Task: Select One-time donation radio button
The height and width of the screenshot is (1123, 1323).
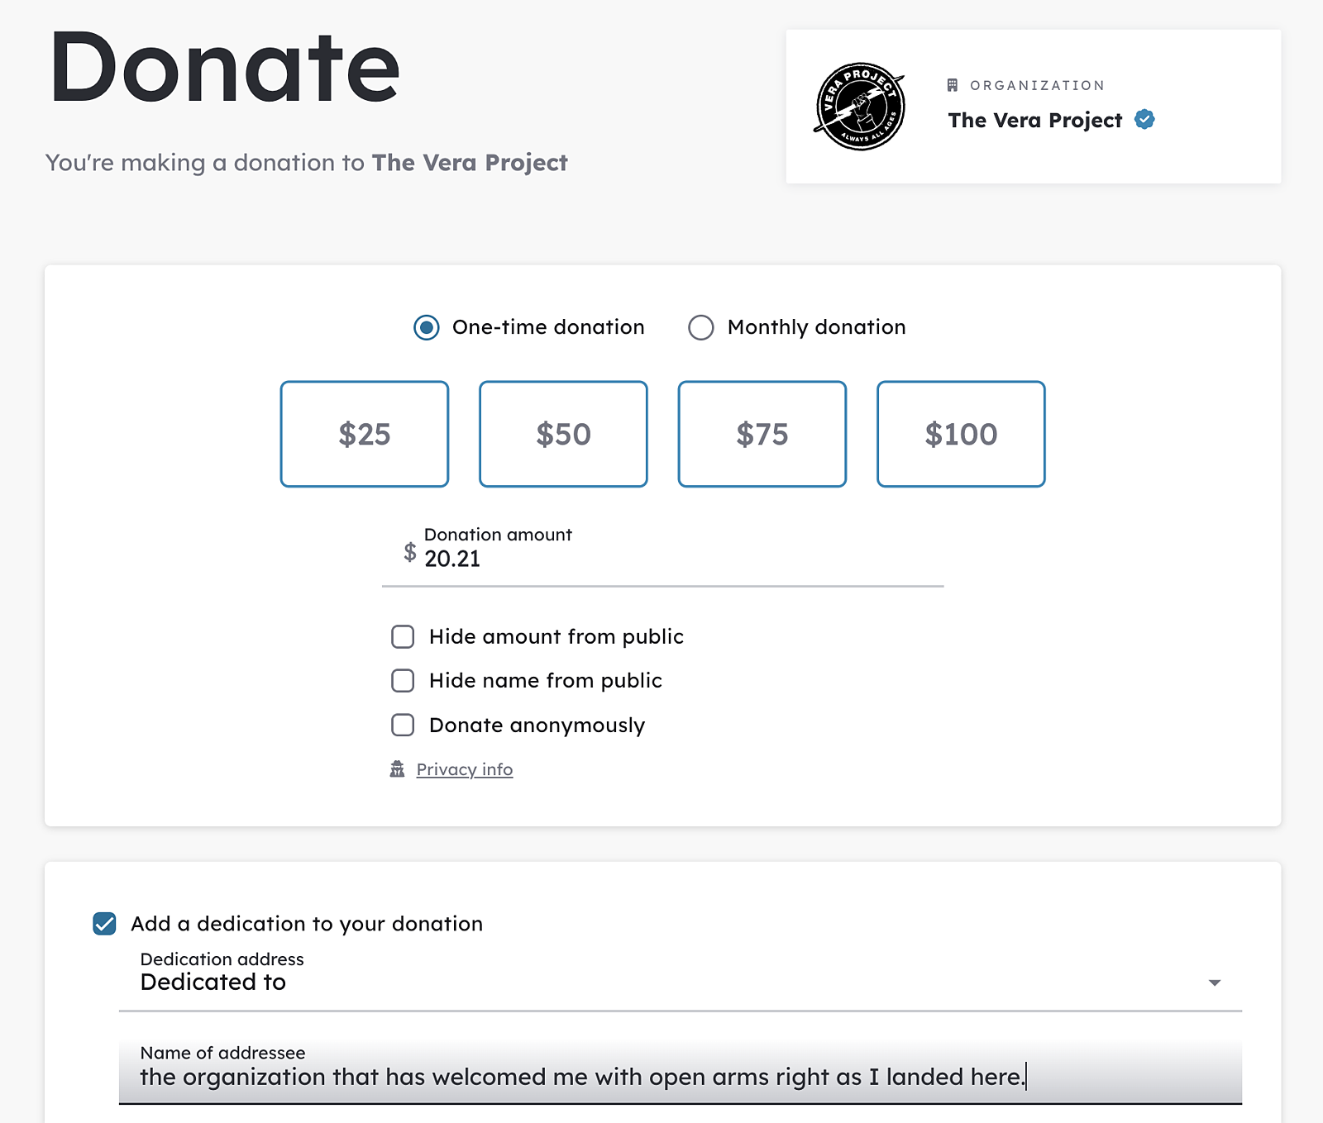Action: click(427, 327)
